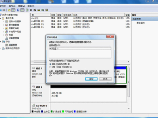Click the green 扩展分区 legend swatch
Screen dimensions: 158x118
(52, 111)
